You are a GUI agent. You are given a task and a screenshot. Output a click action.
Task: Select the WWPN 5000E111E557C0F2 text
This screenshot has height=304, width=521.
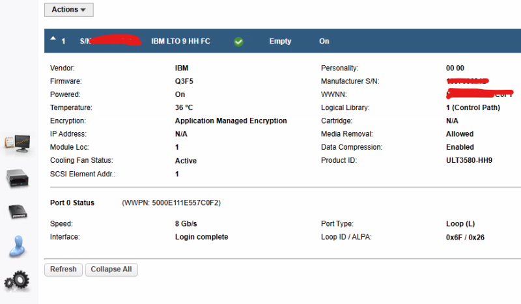[171, 202]
